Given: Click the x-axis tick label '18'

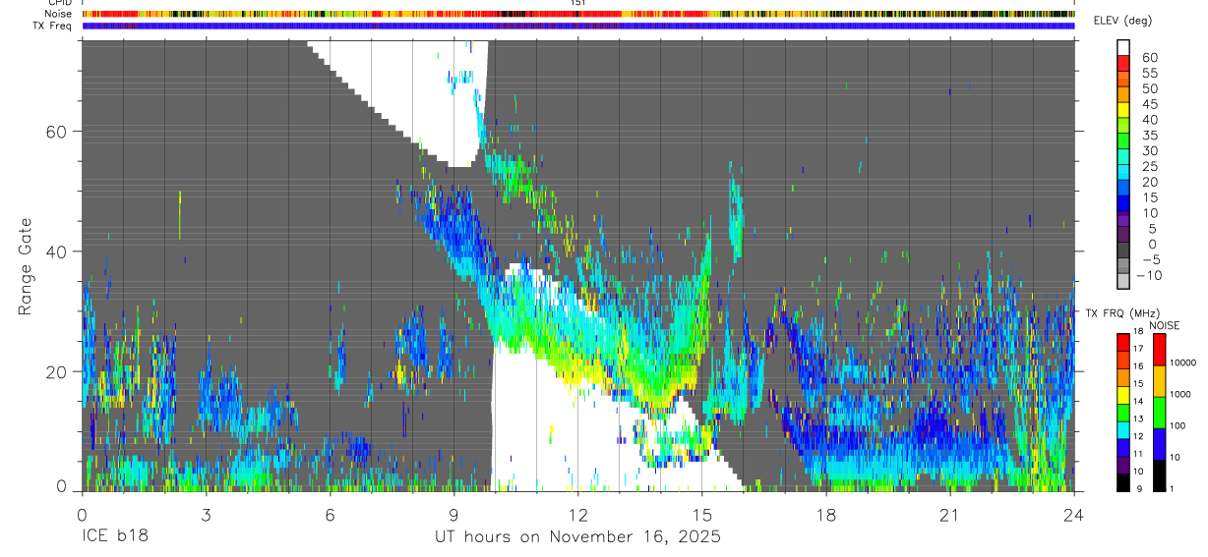Looking at the screenshot, I should [x=826, y=515].
